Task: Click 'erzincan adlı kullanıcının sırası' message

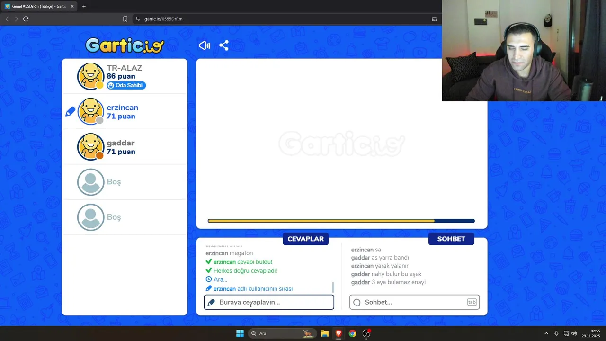Action: [249, 288]
